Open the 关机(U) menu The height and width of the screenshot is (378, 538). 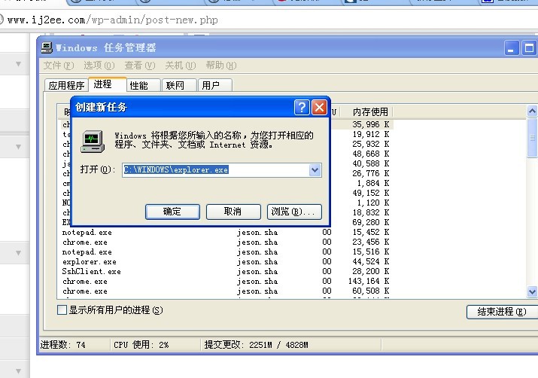click(x=181, y=66)
